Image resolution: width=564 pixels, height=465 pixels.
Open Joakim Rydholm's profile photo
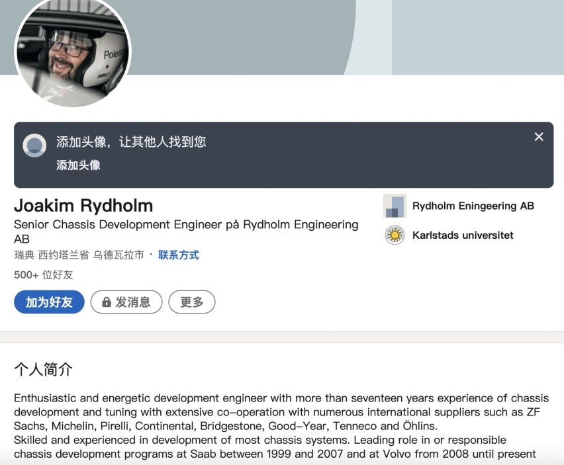tap(73, 51)
